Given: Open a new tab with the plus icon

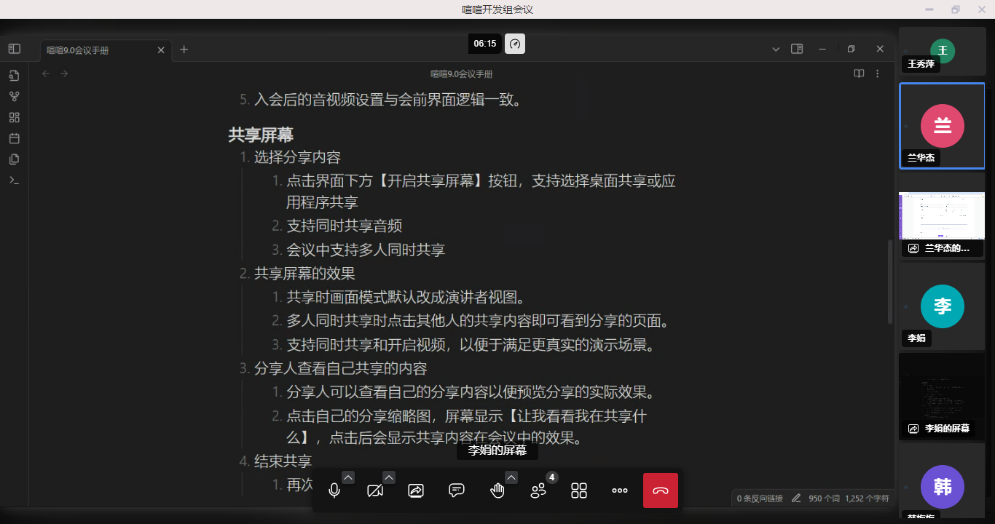Looking at the screenshot, I should 184,49.
